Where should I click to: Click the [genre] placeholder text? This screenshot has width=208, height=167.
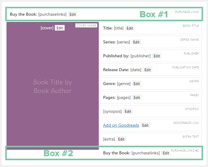[123, 84]
